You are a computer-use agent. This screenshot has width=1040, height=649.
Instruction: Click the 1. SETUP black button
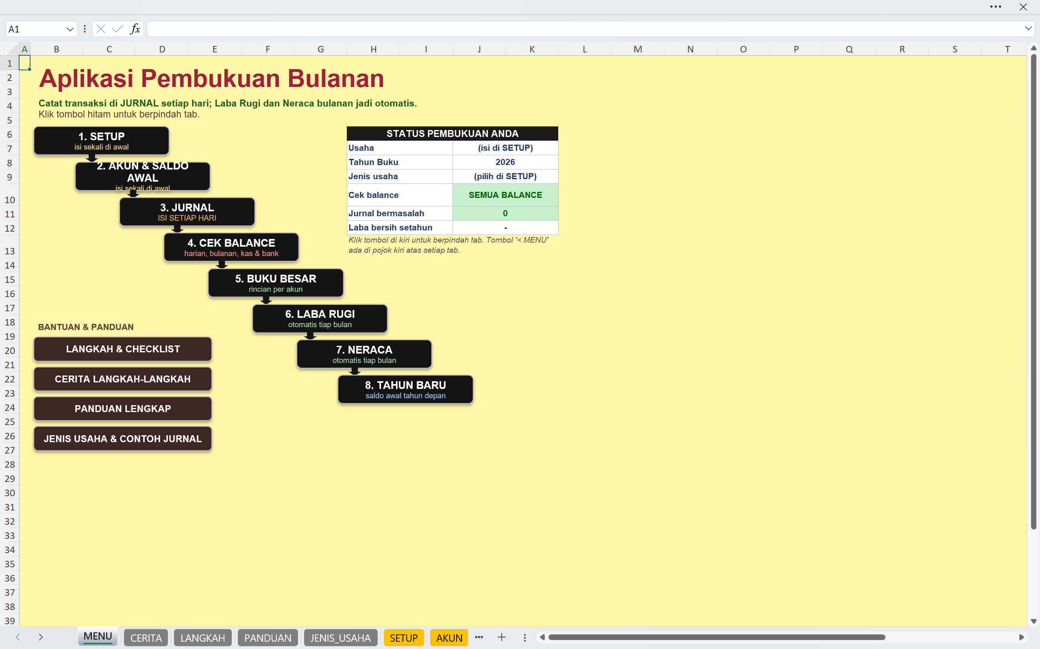pyautogui.click(x=101, y=141)
